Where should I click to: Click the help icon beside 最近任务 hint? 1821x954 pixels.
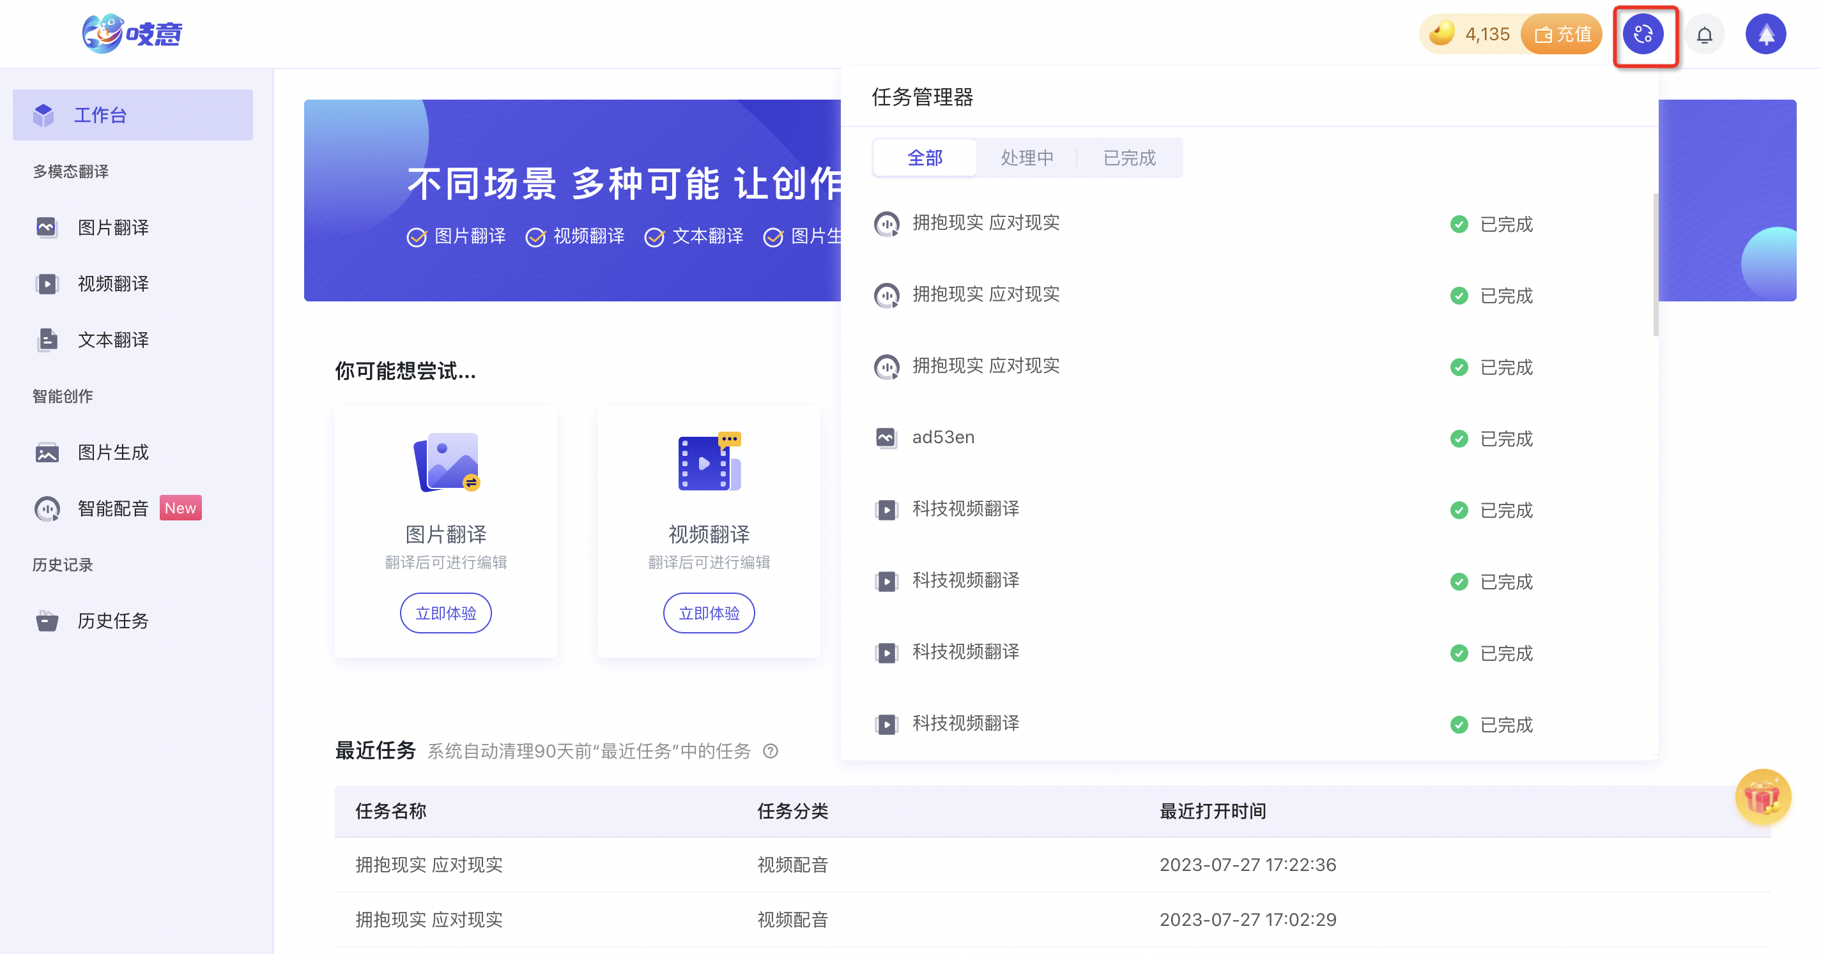click(x=771, y=751)
